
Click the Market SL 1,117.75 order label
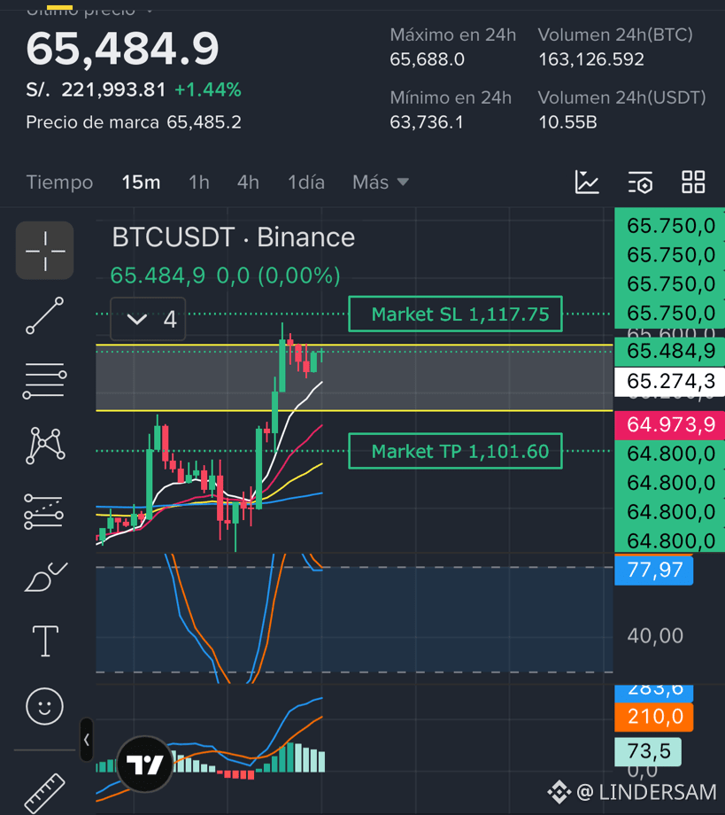pyautogui.click(x=456, y=314)
